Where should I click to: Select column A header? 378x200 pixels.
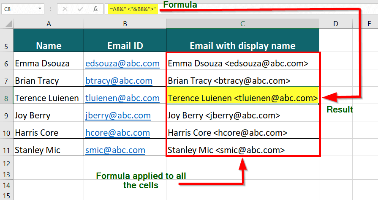click(49, 24)
